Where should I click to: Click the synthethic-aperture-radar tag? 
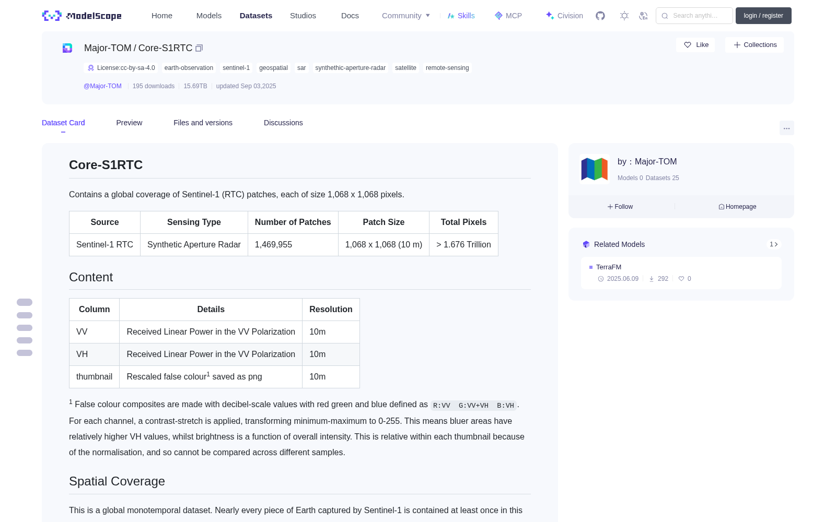tap(351, 68)
